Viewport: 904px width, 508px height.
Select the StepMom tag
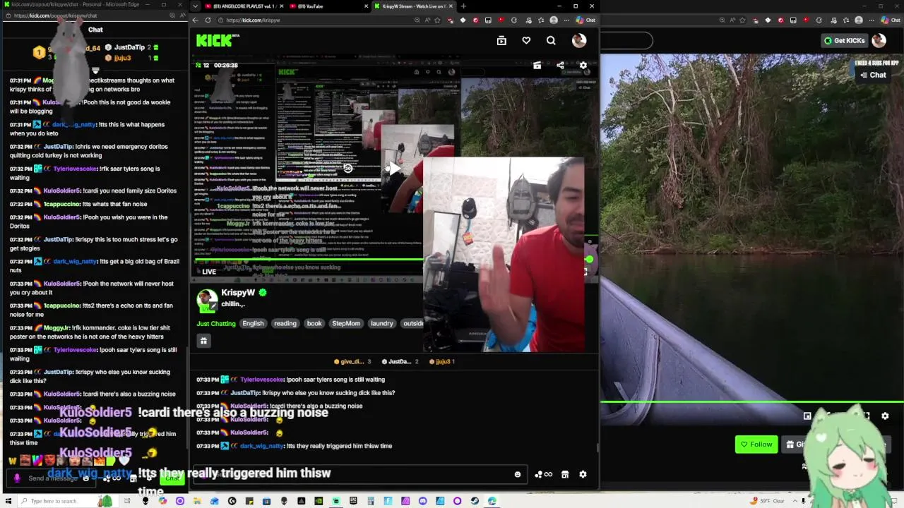[x=346, y=324]
